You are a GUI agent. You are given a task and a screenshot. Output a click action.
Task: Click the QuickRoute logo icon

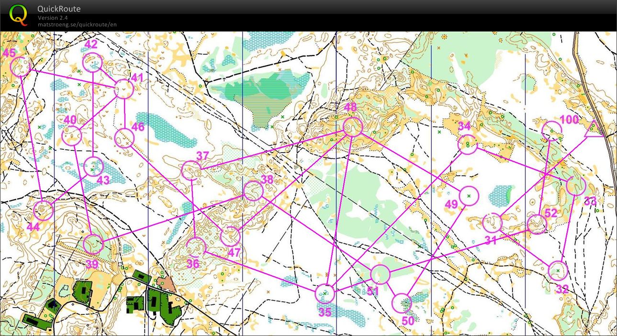(x=19, y=14)
